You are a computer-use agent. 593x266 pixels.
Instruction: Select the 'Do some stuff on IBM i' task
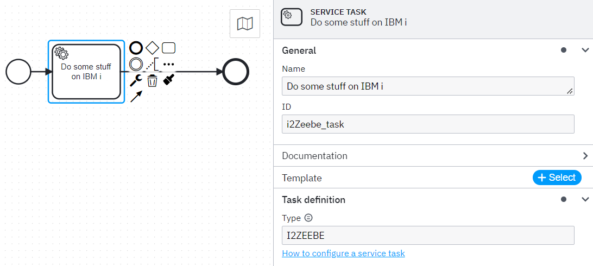86,72
